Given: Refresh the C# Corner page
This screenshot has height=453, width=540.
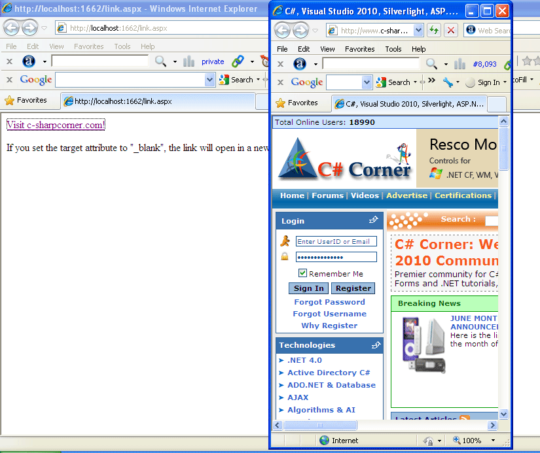Looking at the screenshot, I should [x=434, y=30].
